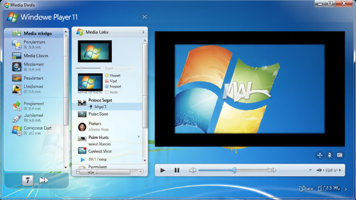
Task: Click the 'Parmlore' entry at the list bottom
Action: point(97,167)
